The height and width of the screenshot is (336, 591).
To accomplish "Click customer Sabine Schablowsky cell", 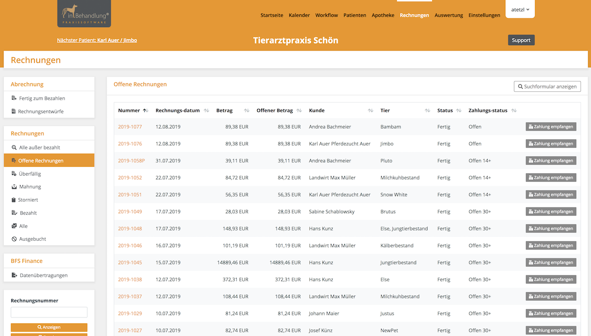I will pyautogui.click(x=332, y=212).
